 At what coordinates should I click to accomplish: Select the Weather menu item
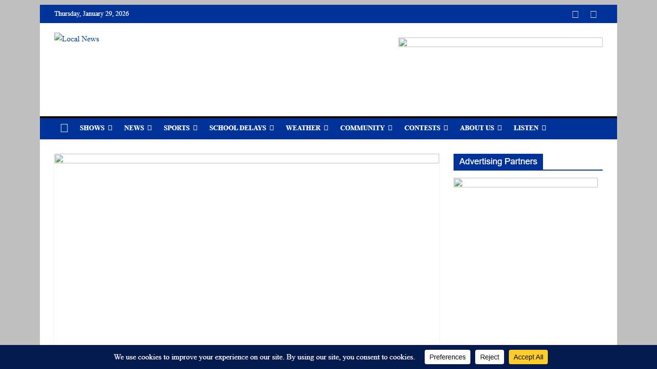click(x=303, y=128)
